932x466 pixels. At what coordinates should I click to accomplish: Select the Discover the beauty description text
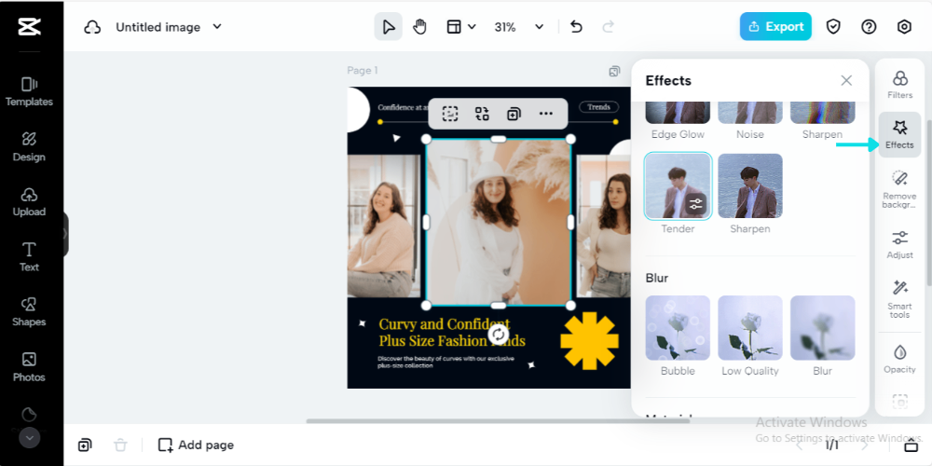445,362
